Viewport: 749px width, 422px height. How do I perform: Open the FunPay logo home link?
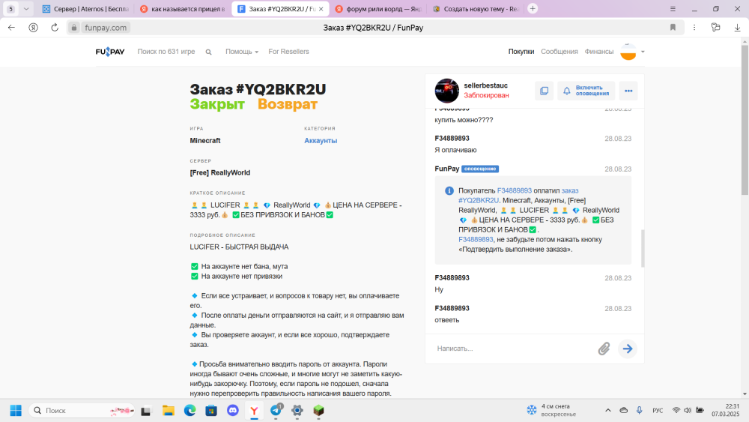110,52
